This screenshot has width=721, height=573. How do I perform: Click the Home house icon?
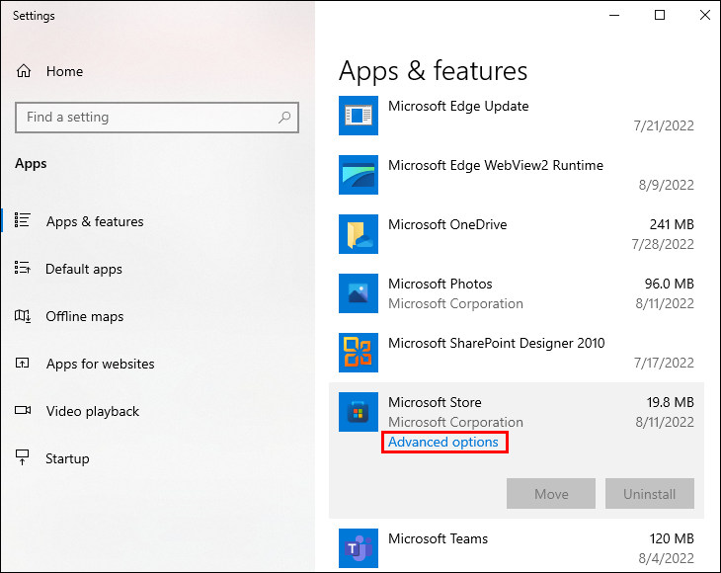pos(24,71)
